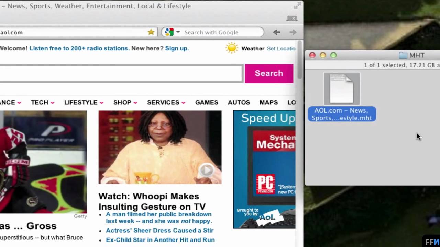440x247 pixels.
Task: Open the Google search engine dropdown
Action: 178,32
